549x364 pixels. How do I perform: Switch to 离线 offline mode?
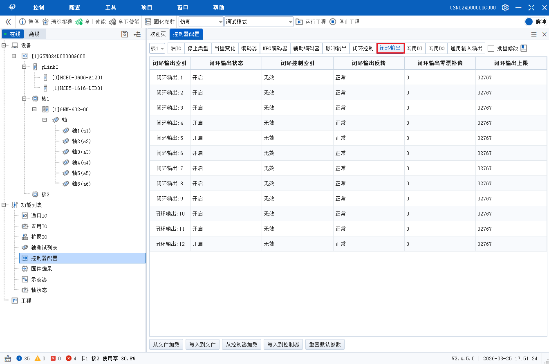(34, 34)
